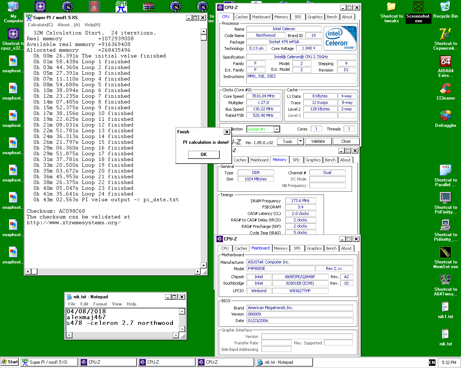461x368 pixels.
Task: Click the 5:32 PM taskbar clock
Action: click(x=449, y=363)
